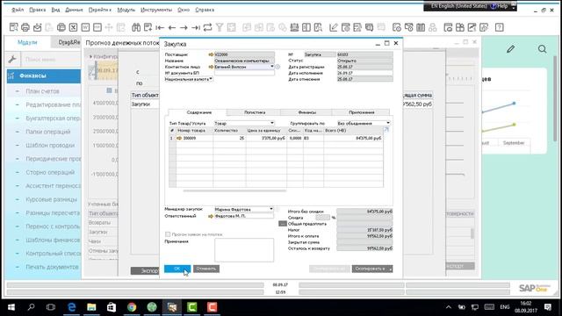Click the Print toolbar icon

[x=25, y=27]
